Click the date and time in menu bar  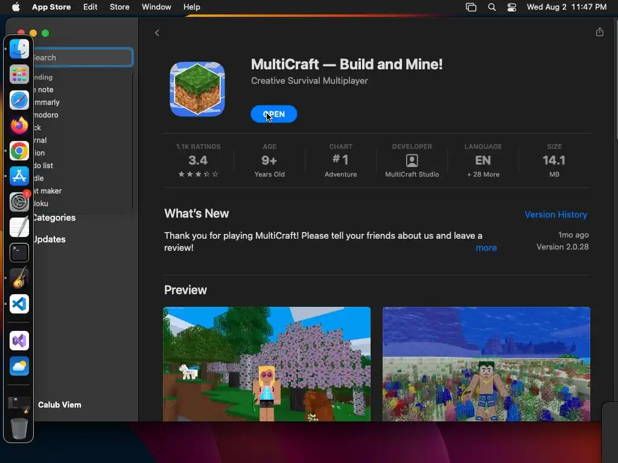coord(566,7)
